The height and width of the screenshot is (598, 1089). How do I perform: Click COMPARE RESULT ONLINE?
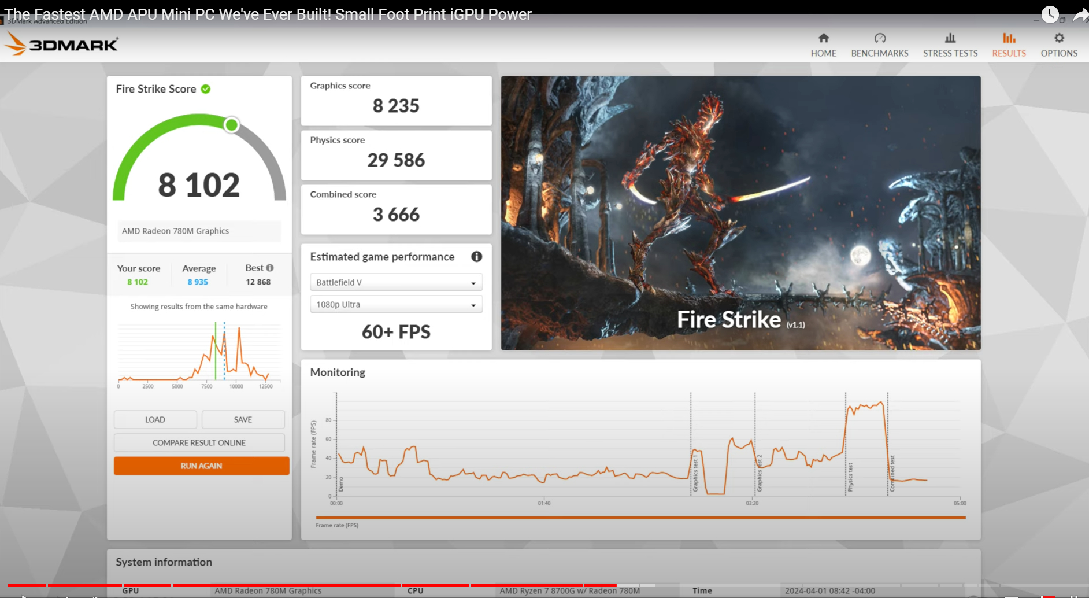click(x=199, y=442)
